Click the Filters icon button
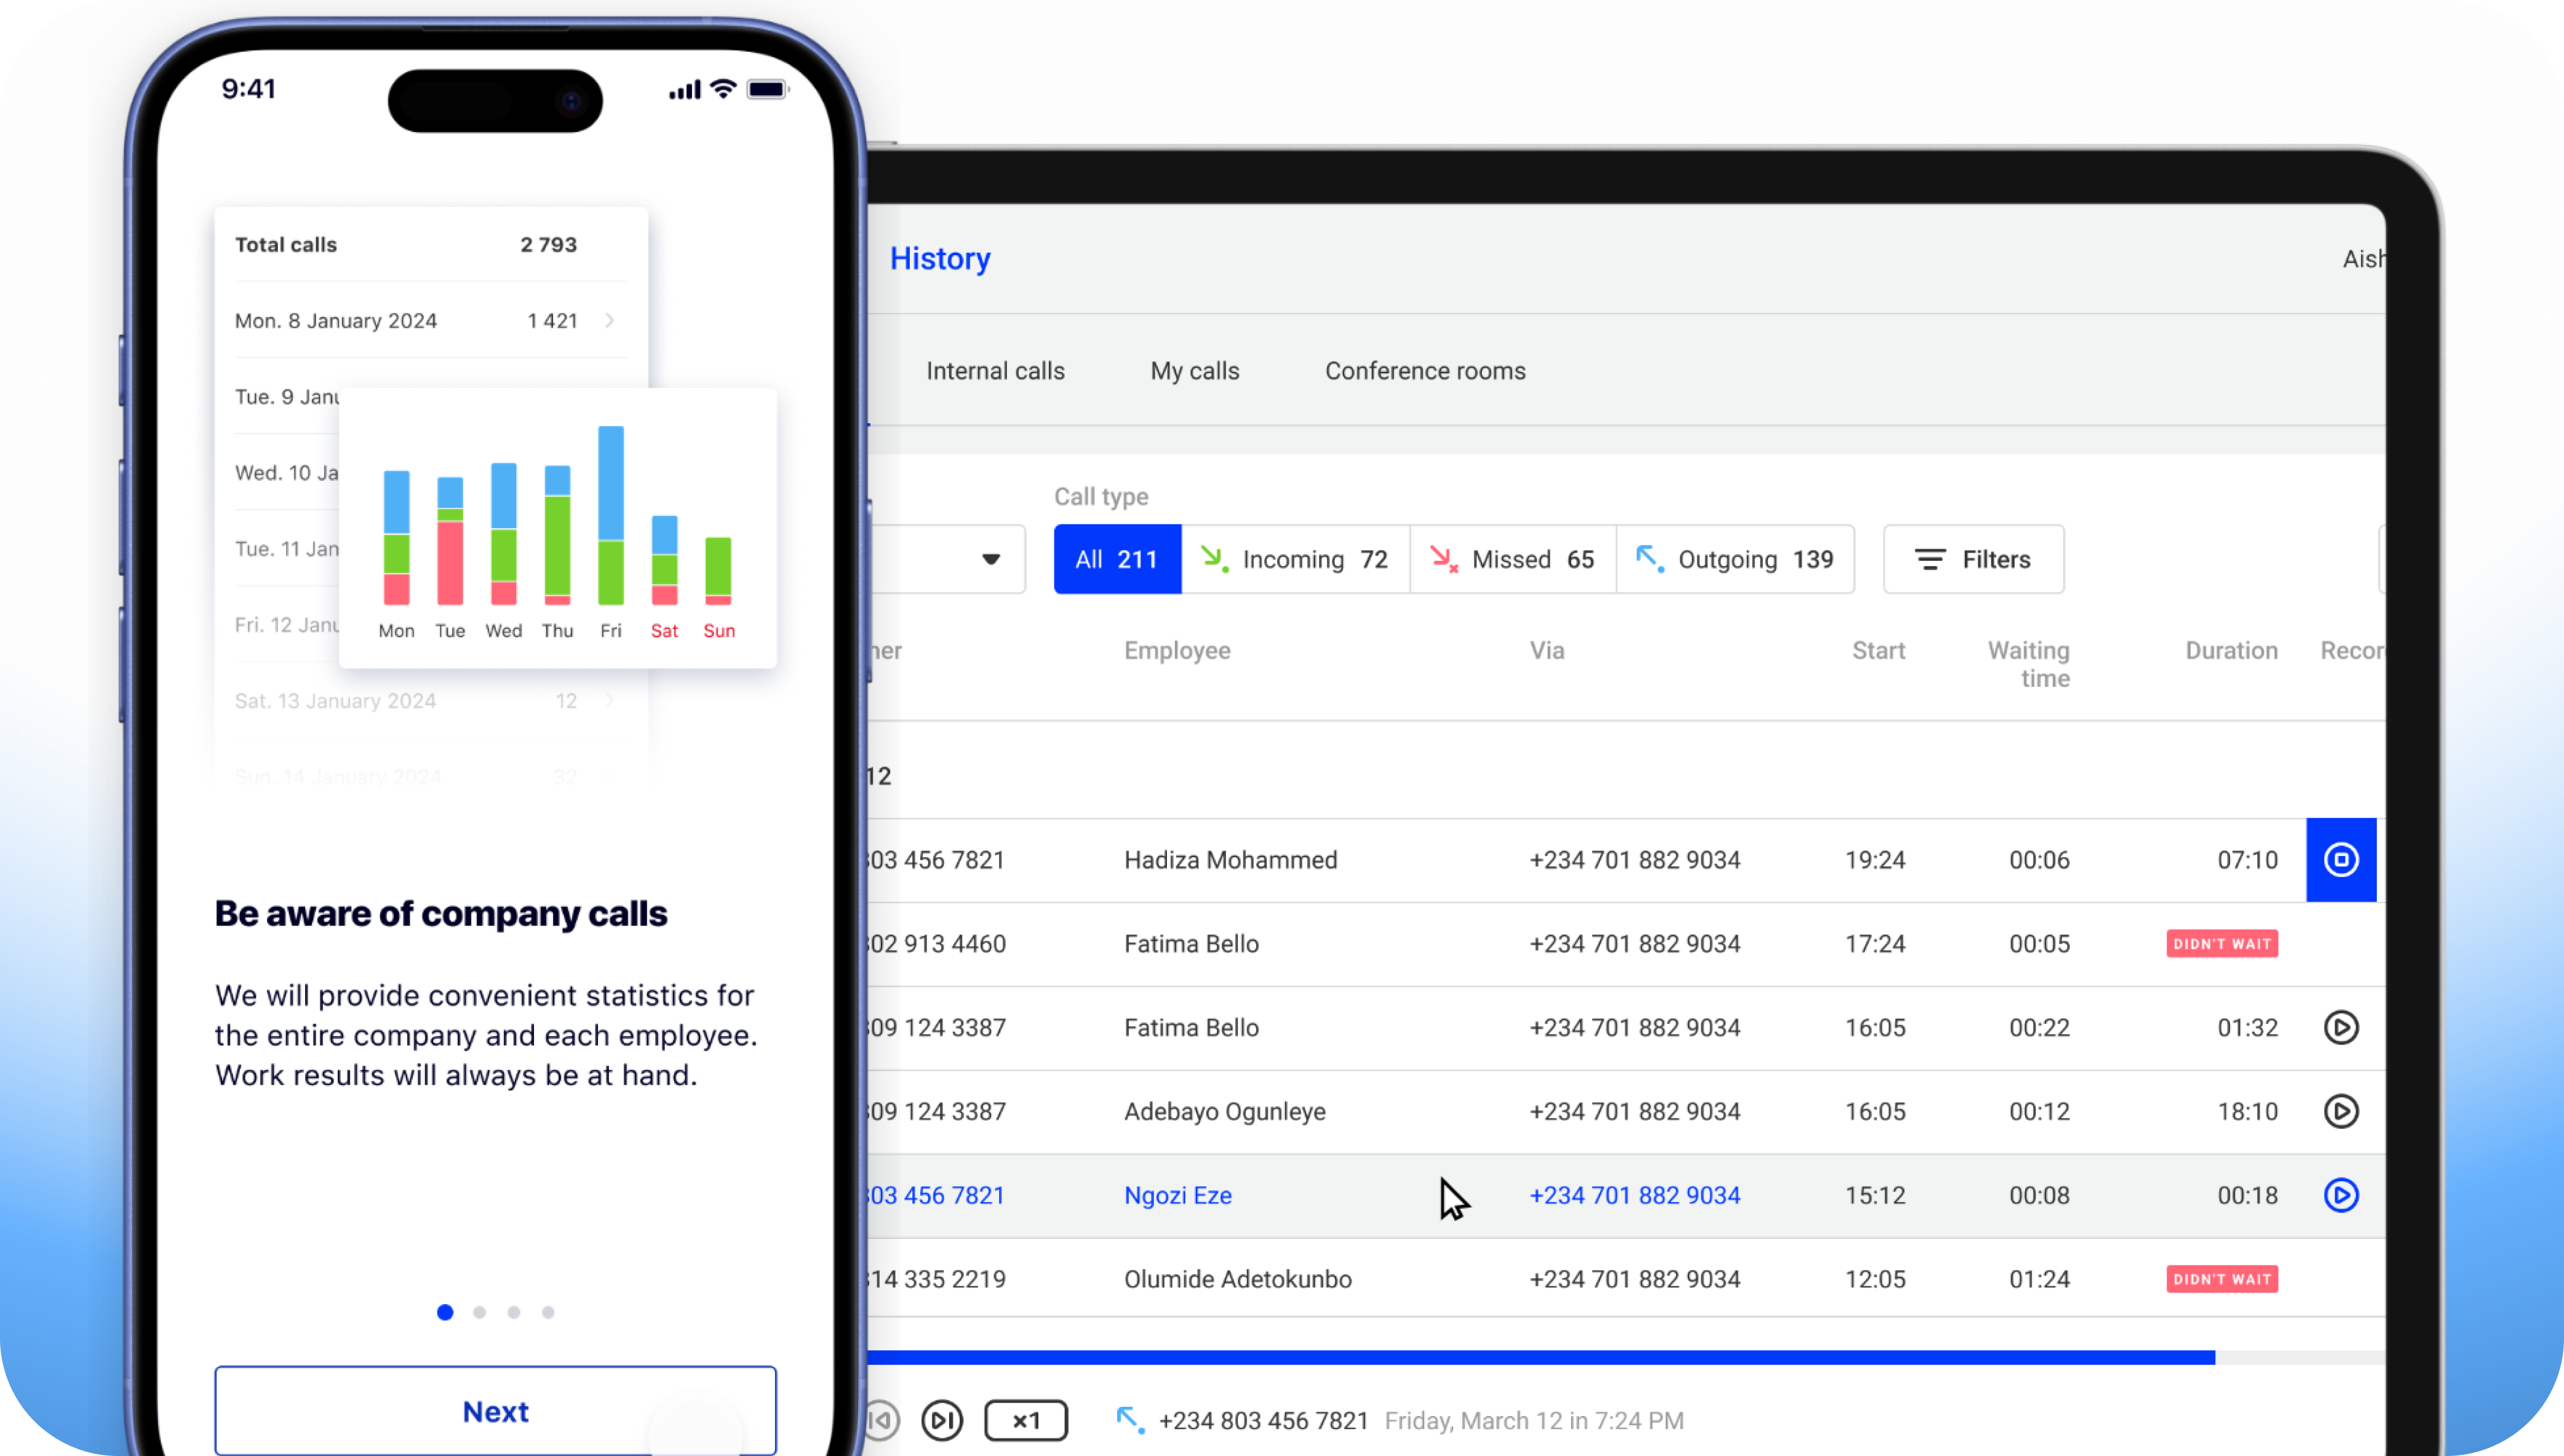Screen dimensions: 2564x1456 (x=1931, y=559)
